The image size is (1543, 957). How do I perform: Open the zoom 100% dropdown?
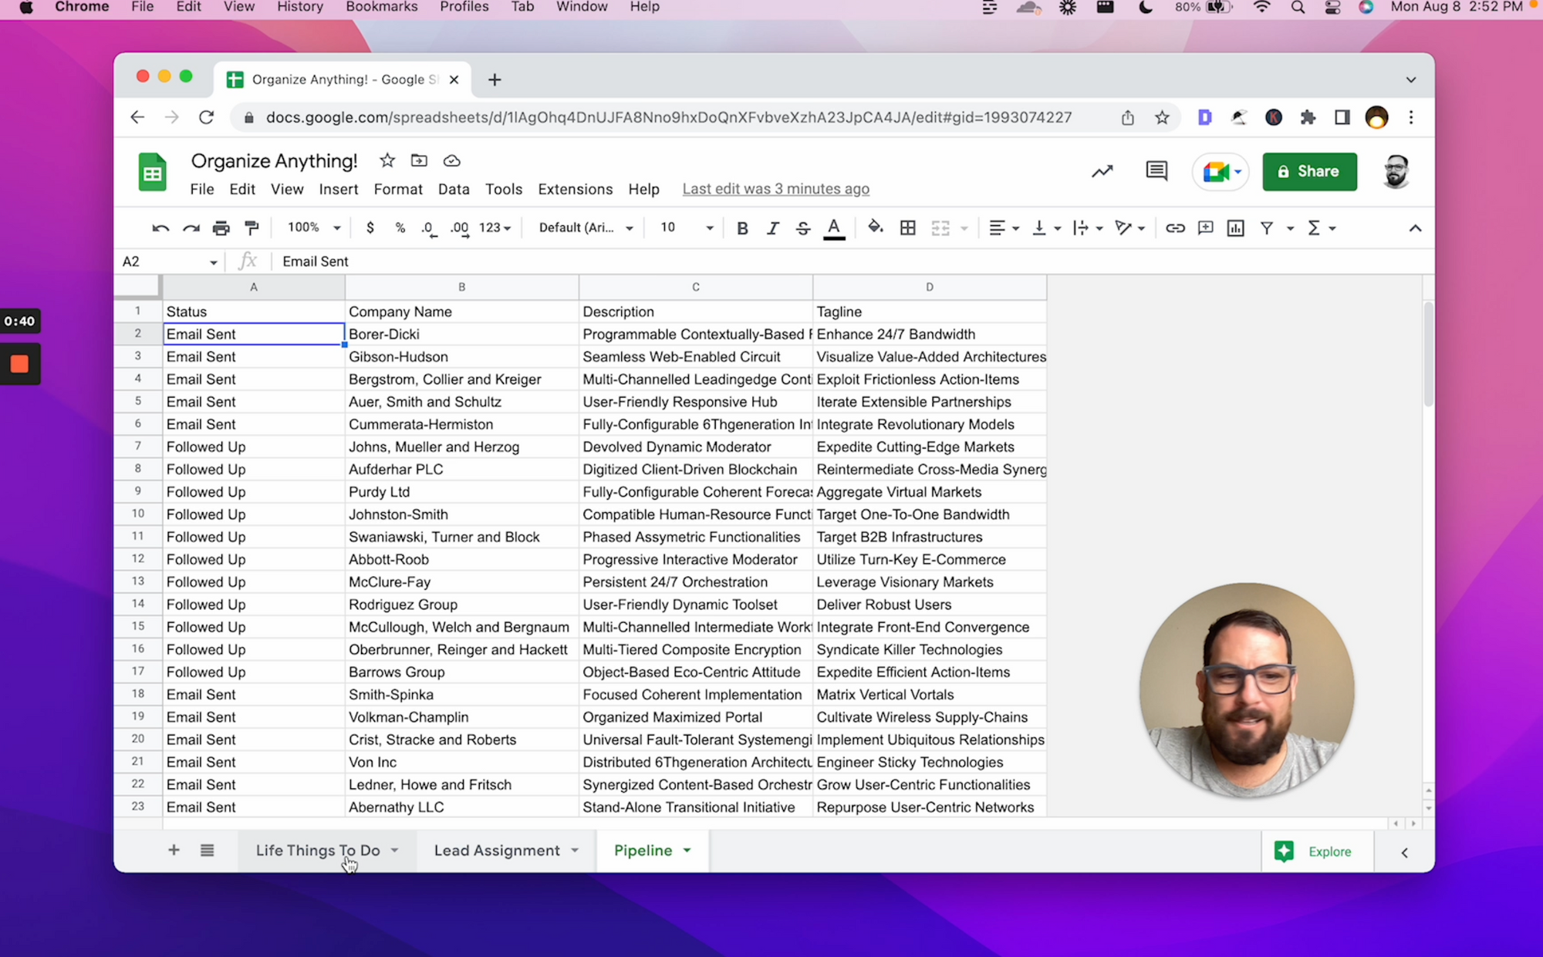point(314,227)
